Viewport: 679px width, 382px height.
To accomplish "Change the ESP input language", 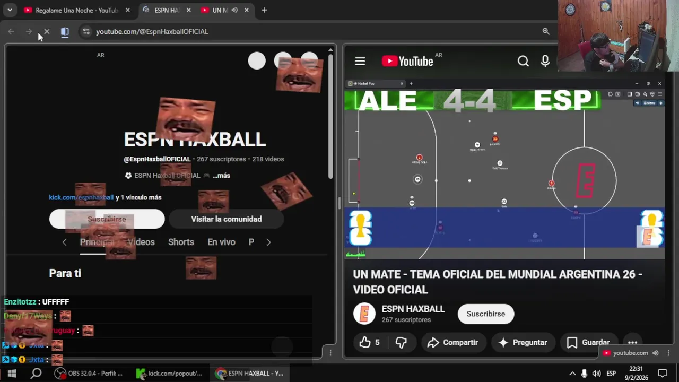I will coord(611,374).
